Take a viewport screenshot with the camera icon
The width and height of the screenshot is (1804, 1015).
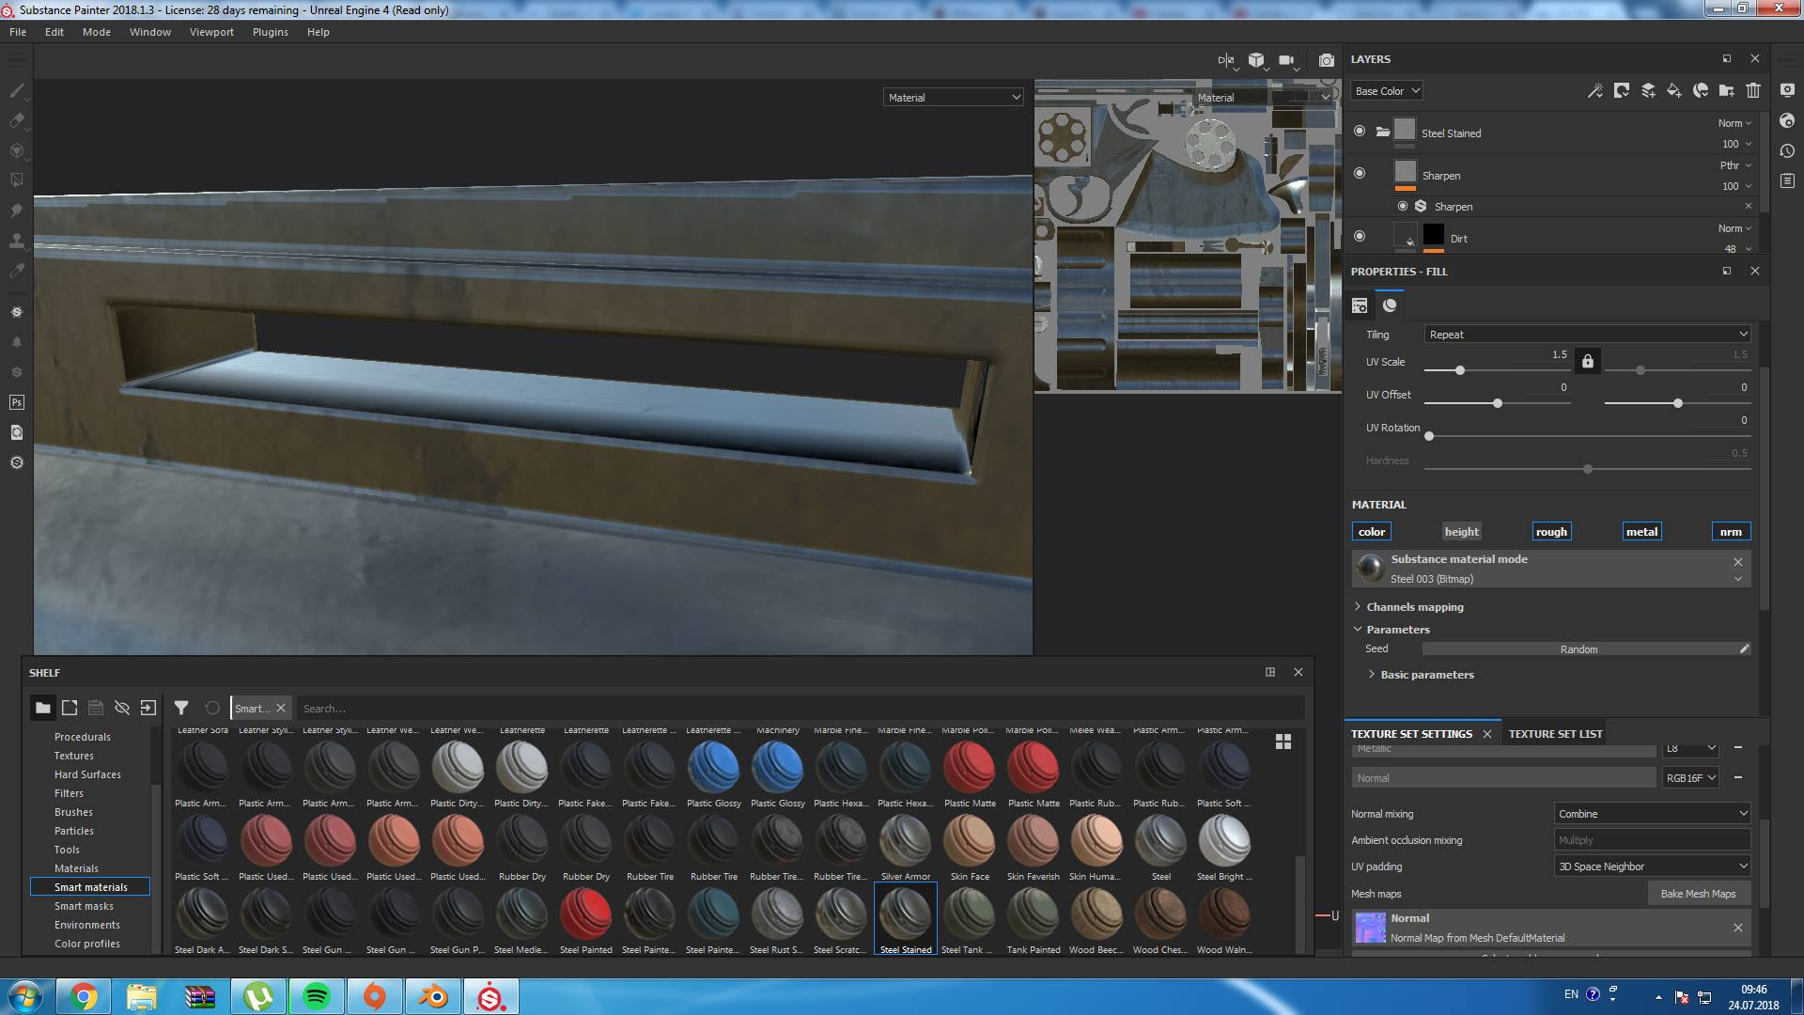[x=1327, y=60]
